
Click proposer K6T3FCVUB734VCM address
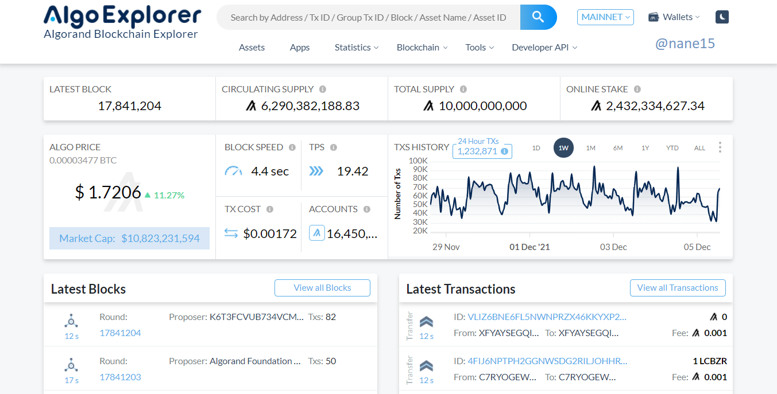[257, 317]
